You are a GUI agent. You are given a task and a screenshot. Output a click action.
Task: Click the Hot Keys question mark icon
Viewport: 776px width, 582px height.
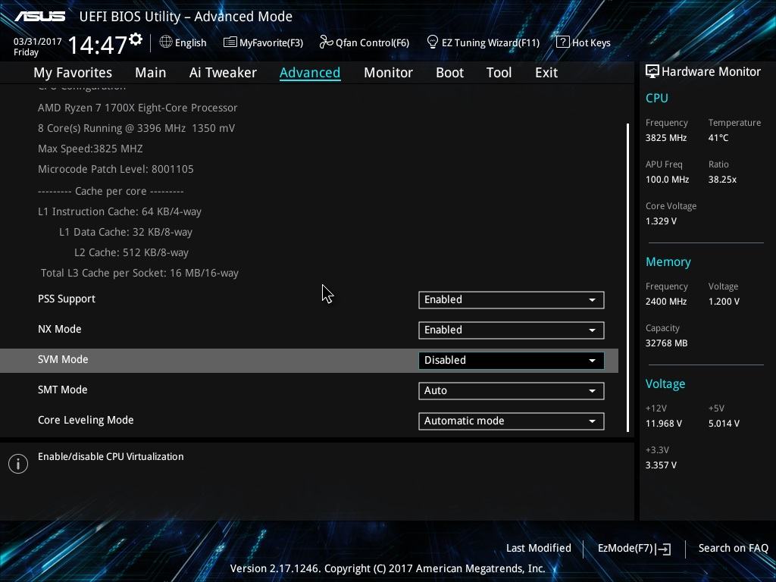(563, 42)
